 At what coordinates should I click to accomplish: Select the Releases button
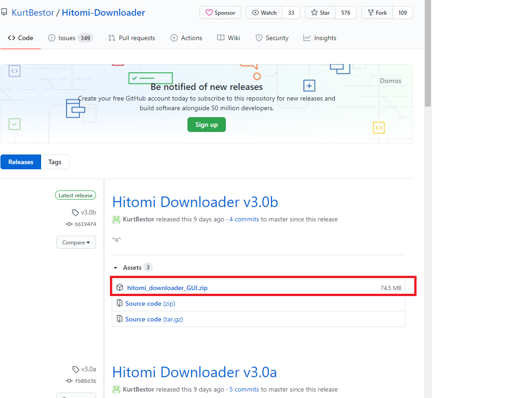[x=21, y=162]
